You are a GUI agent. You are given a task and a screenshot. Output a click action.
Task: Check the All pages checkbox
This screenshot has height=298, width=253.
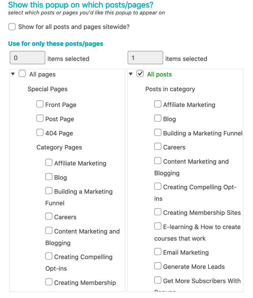22,74
